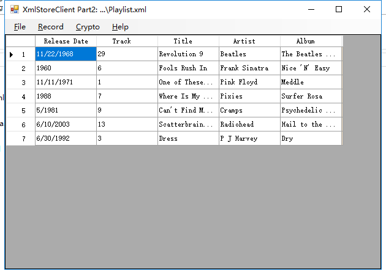Image resolution: width=386 pixels, height=274 pixels.
Task: Click the Beatles artist cell
Action: tap(249, 54)
